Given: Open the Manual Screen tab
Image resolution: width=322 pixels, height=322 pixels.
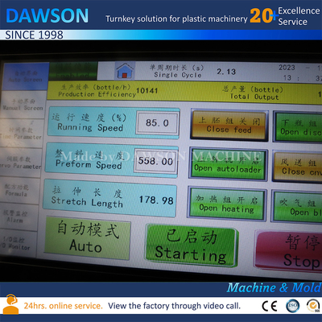Looking at the screenshot, I should click(x=23, y=105).
